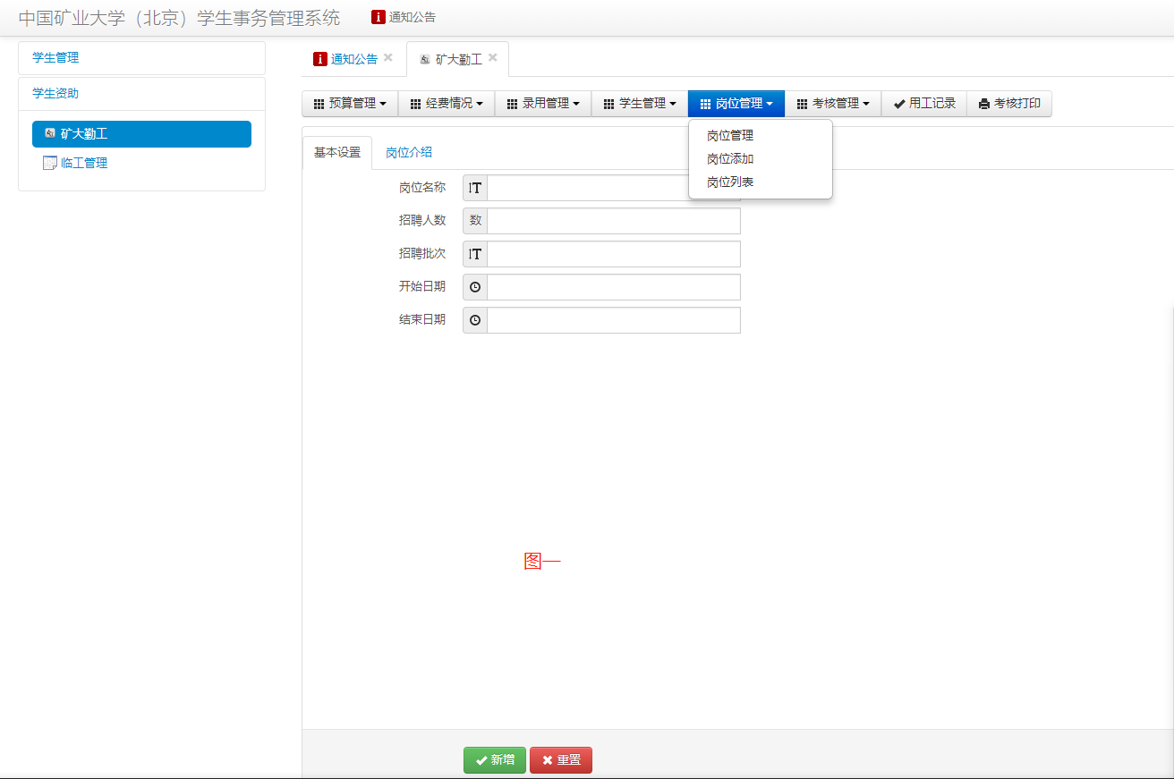Image resolution: width=1174 pixels, height=779 pixels.
Task: Switch to the 岗位介绍 tab
Action: point(409,152)
